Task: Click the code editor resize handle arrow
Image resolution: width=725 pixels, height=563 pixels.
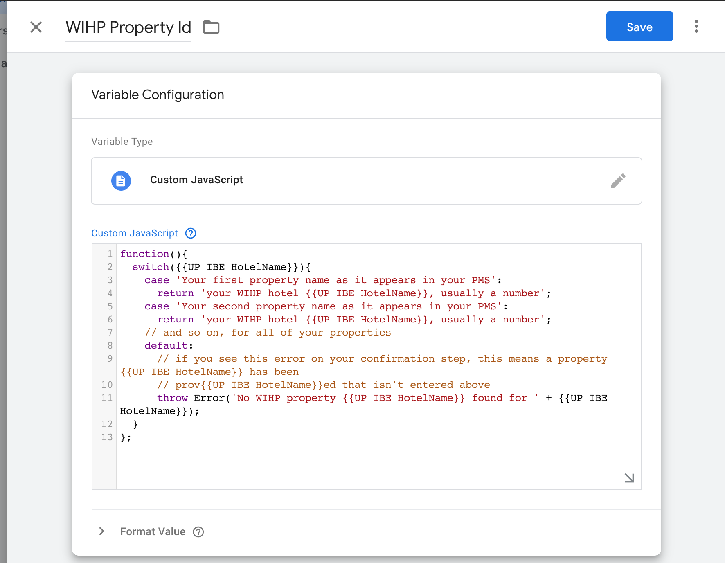Action: pyautogui.click(x=629, y=478)
